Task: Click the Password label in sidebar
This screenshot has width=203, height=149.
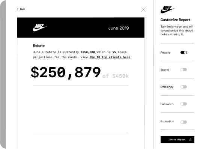Action: [x=167, y=104]
